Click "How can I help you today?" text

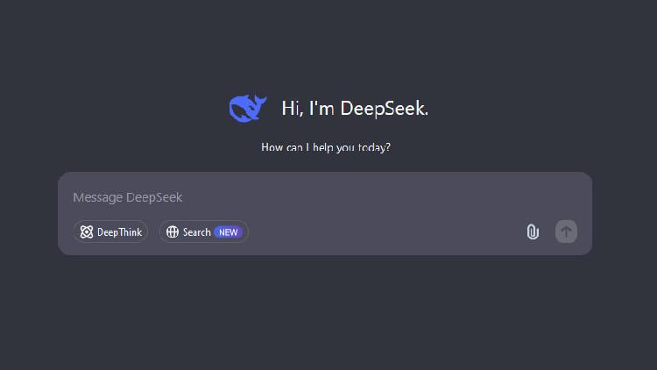point(326,147)
